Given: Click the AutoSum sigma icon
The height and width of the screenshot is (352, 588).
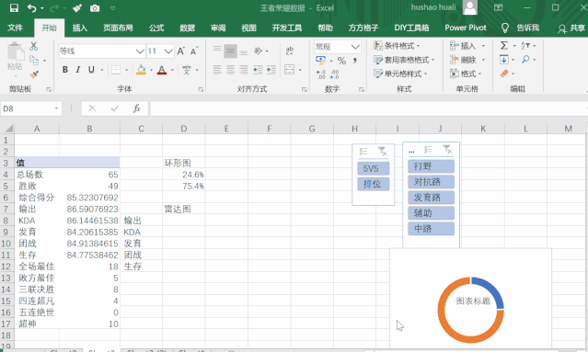Looking at the screenshot, I should pyautogui.click(x=504, y=46).
